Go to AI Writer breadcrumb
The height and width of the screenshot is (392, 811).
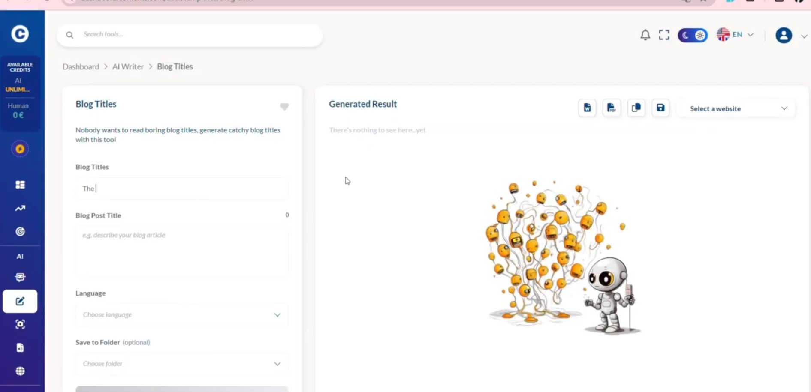[x=128, y=66]
